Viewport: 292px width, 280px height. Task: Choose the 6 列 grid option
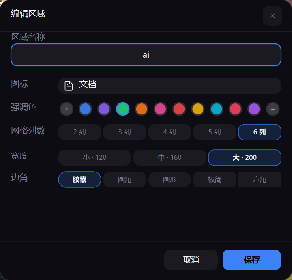coord(260,132)
